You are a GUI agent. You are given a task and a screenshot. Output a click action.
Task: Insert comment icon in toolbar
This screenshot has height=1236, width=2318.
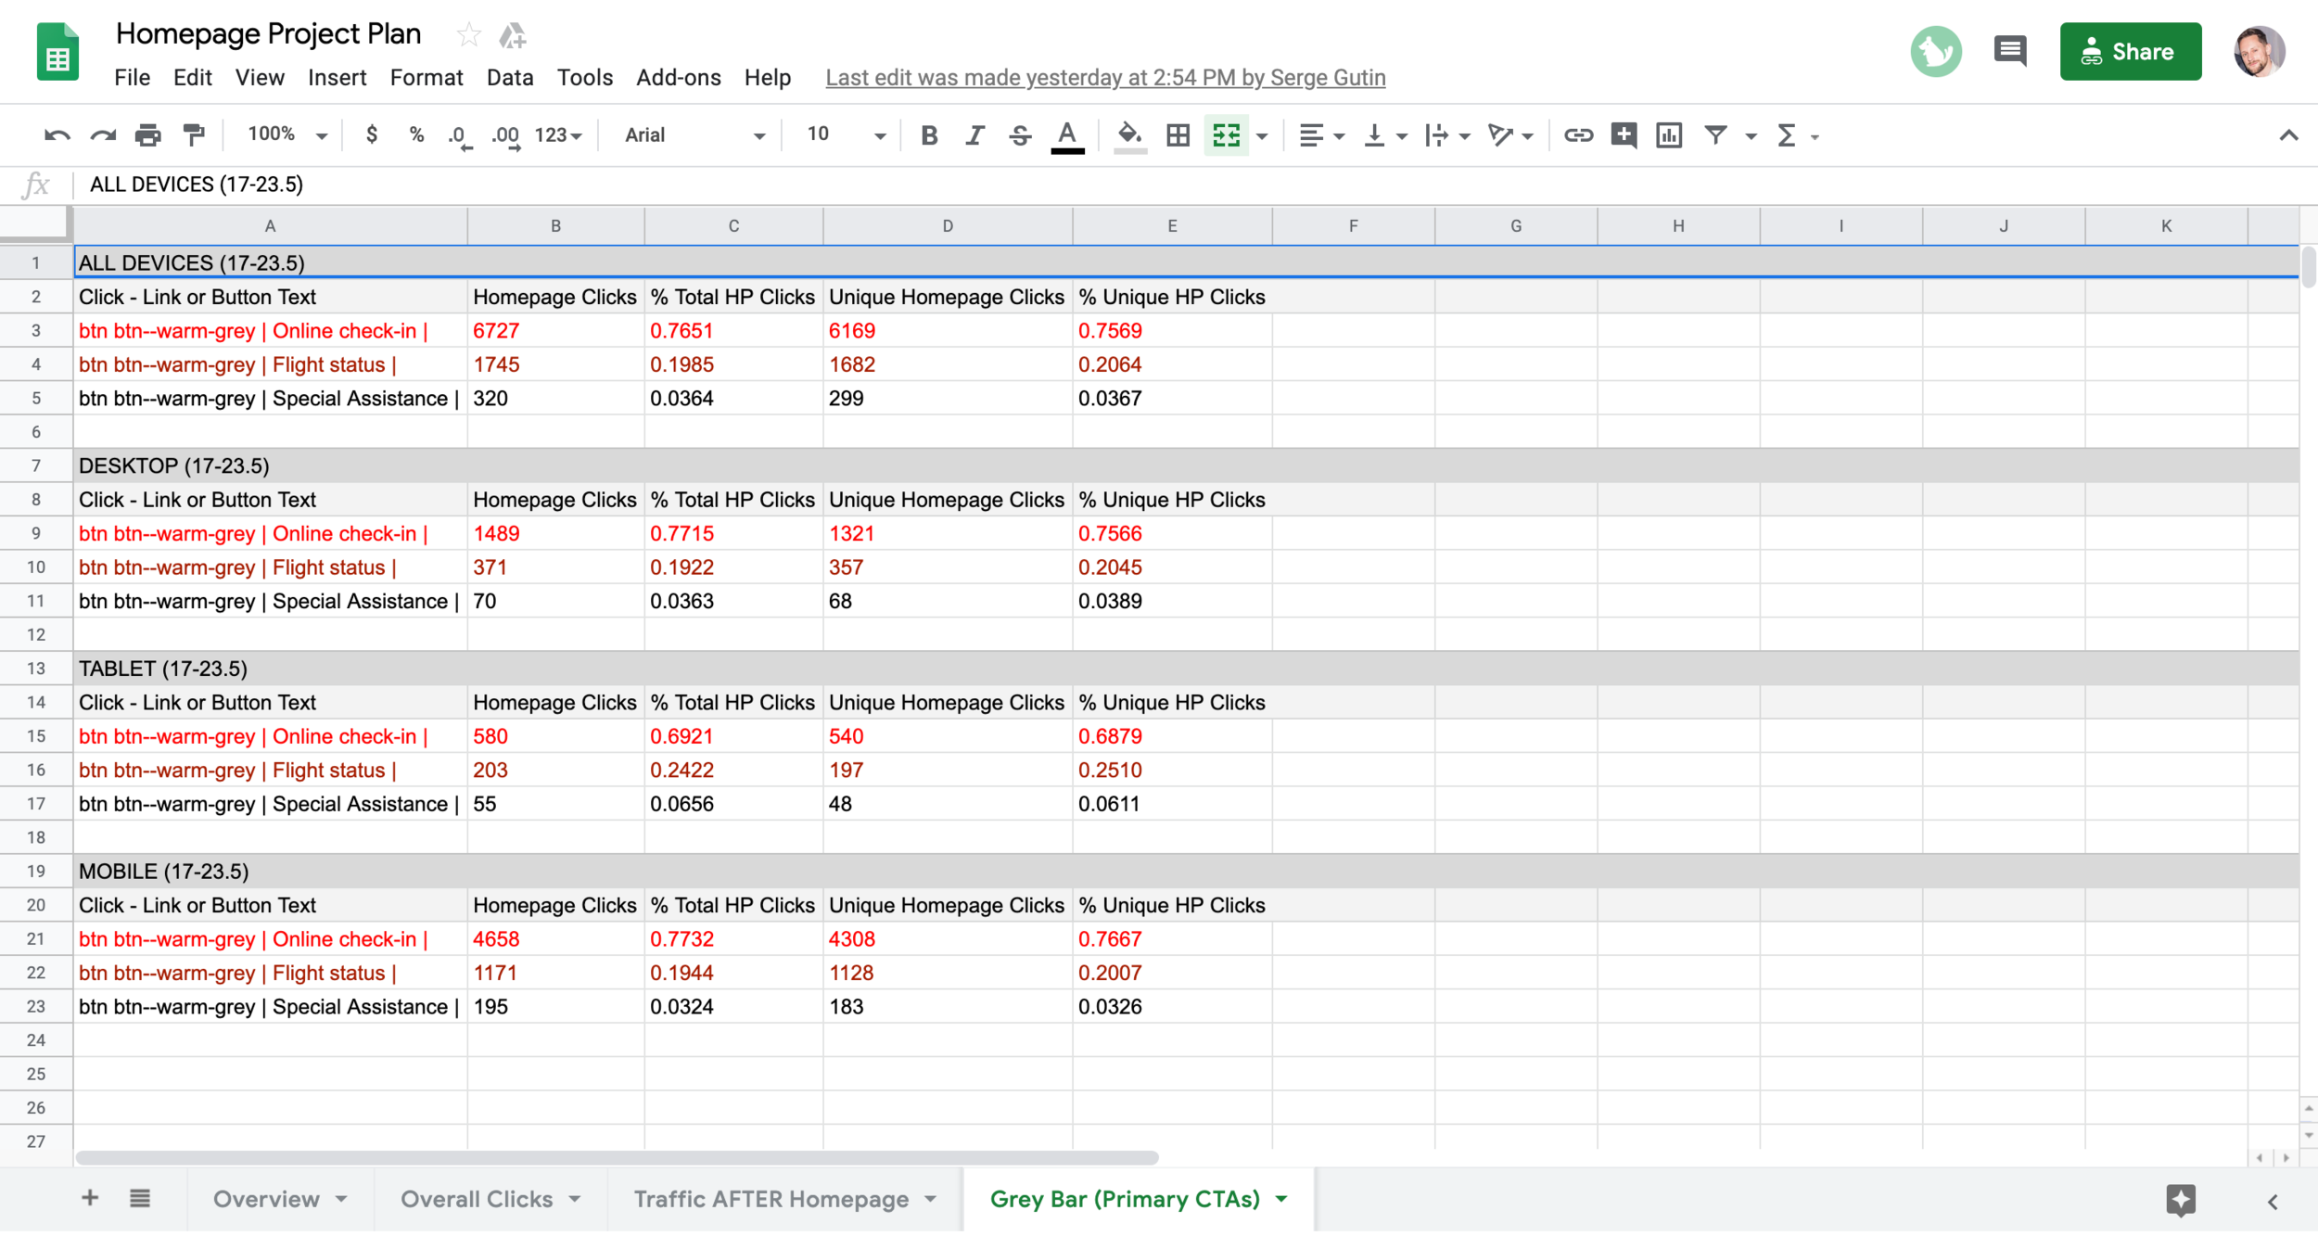(1624, 135)
